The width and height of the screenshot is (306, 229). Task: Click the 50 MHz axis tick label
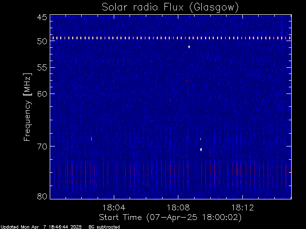42,42
